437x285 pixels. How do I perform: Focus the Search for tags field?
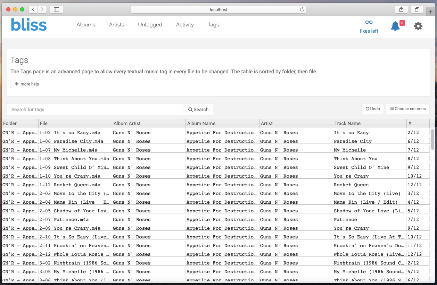95,109
